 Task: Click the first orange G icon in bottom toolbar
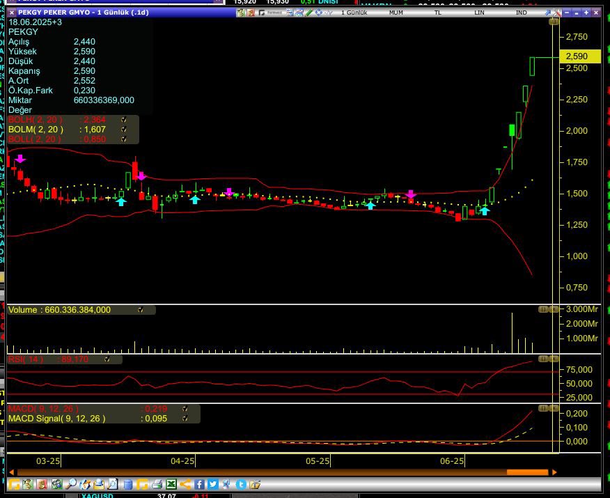(x=15, y=484)
